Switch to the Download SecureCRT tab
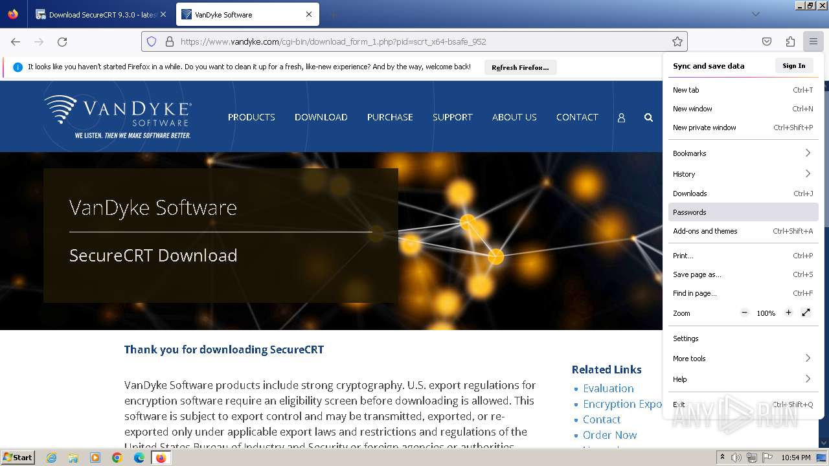Screen dimensions: 829x466 (100, 14)
